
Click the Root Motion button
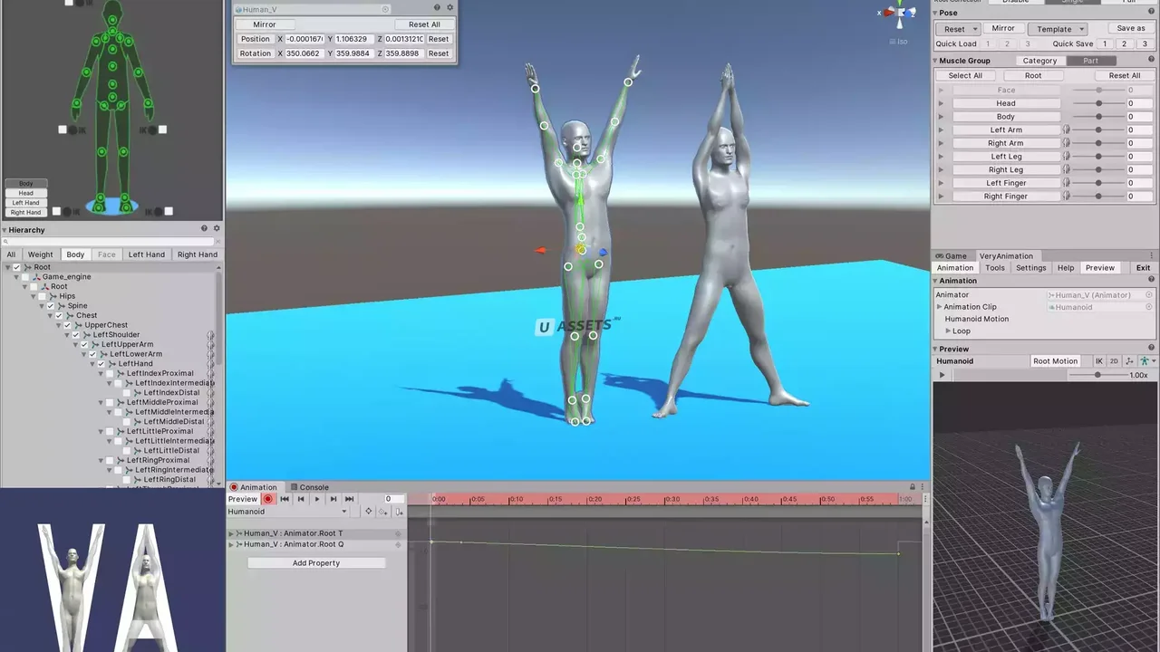click(1056, 361)
